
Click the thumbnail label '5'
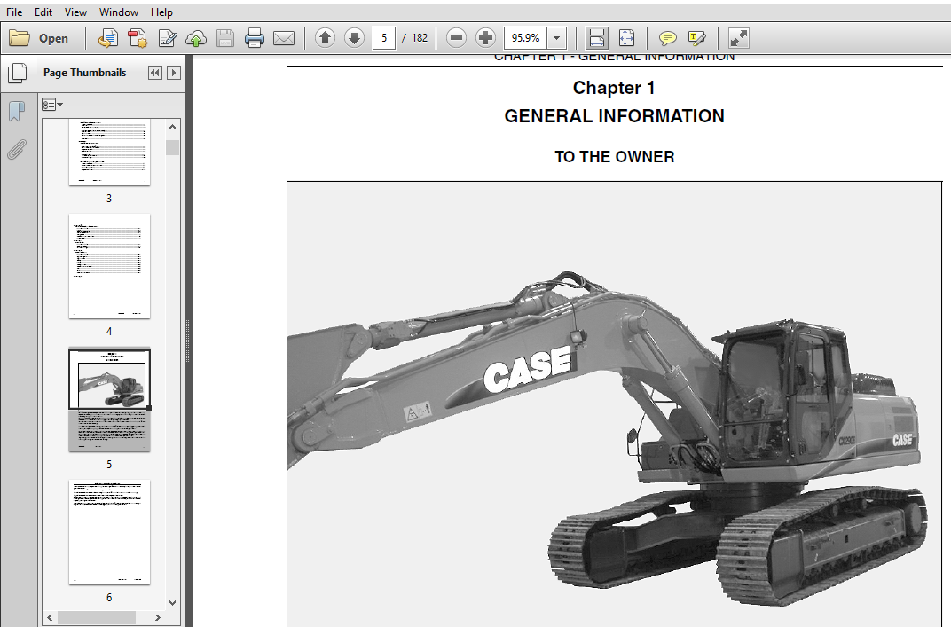[109, 465]
